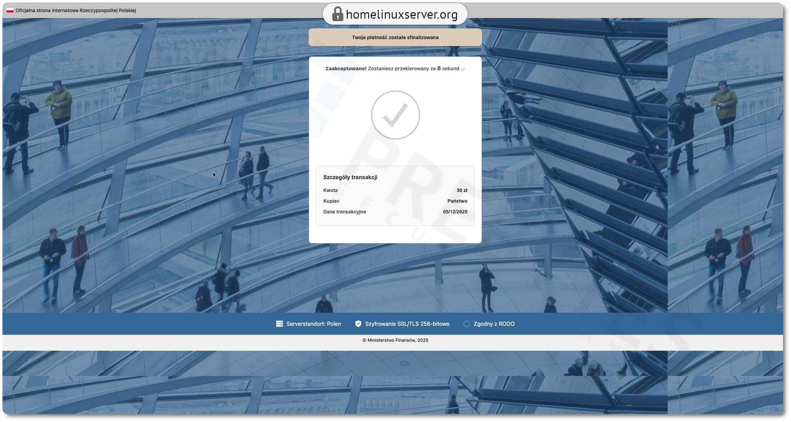Viewport: 791px width, 422px height.
Task: Click the date value 05/12/2025
Action: (x=455, y=212)
